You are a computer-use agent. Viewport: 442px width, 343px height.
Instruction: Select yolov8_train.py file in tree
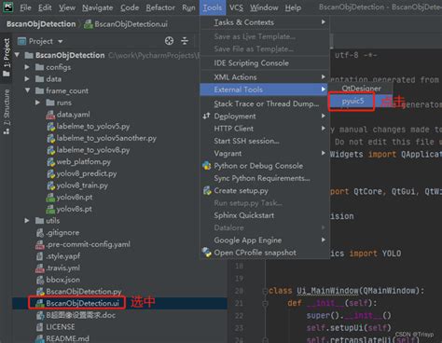coord(82,185)
